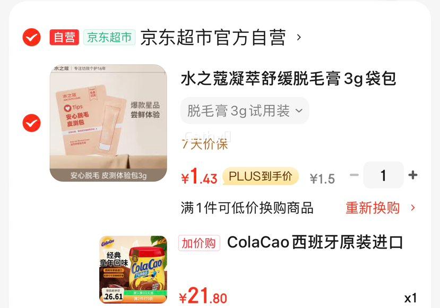Screen dimensions: 440x308
Task: Deselect the 水之蔻 hair removal cream item
Action: point(31,123)
